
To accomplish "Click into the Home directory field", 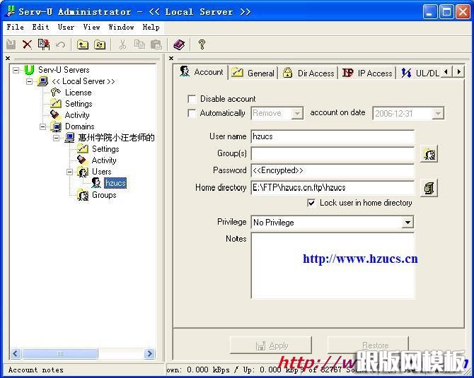I will point(333,188).
